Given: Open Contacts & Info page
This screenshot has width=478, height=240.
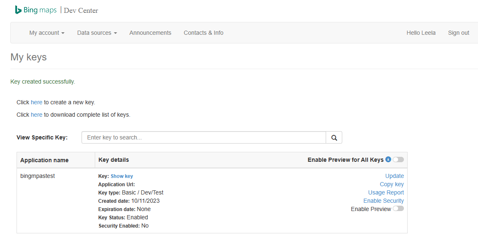Looking at the screenshot, I should [x=203, y=33].
